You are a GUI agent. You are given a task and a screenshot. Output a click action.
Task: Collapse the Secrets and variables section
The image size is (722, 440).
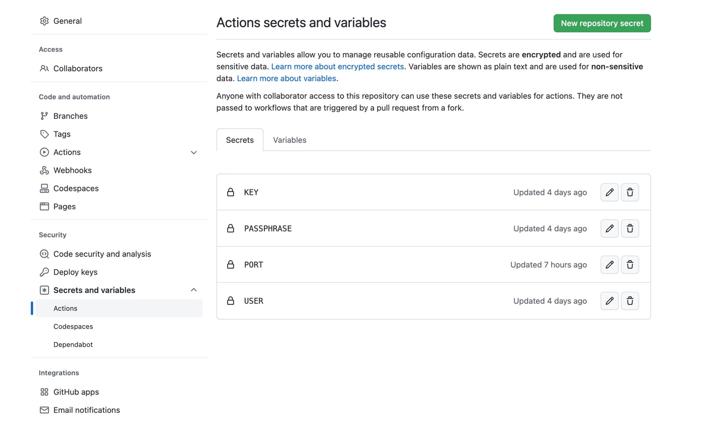(194, 290)
